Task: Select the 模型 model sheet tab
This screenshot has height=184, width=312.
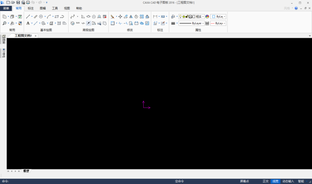Action: 26,171
